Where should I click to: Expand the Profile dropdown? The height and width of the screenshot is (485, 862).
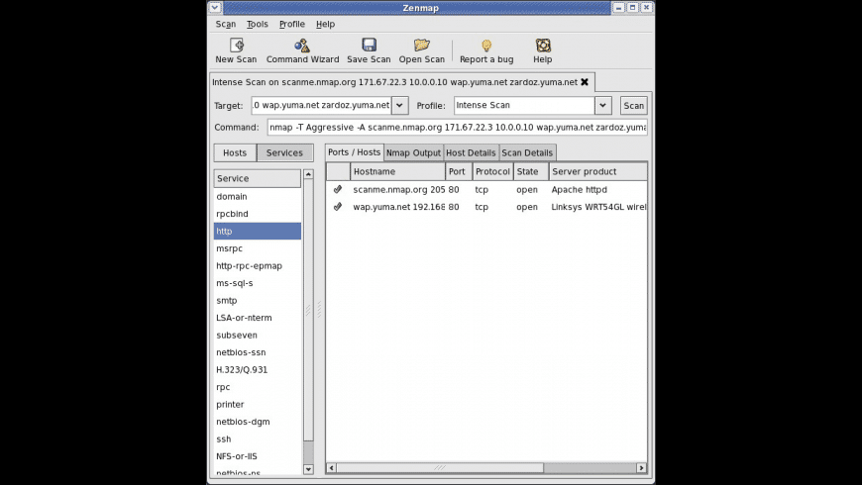pos(603,106)
